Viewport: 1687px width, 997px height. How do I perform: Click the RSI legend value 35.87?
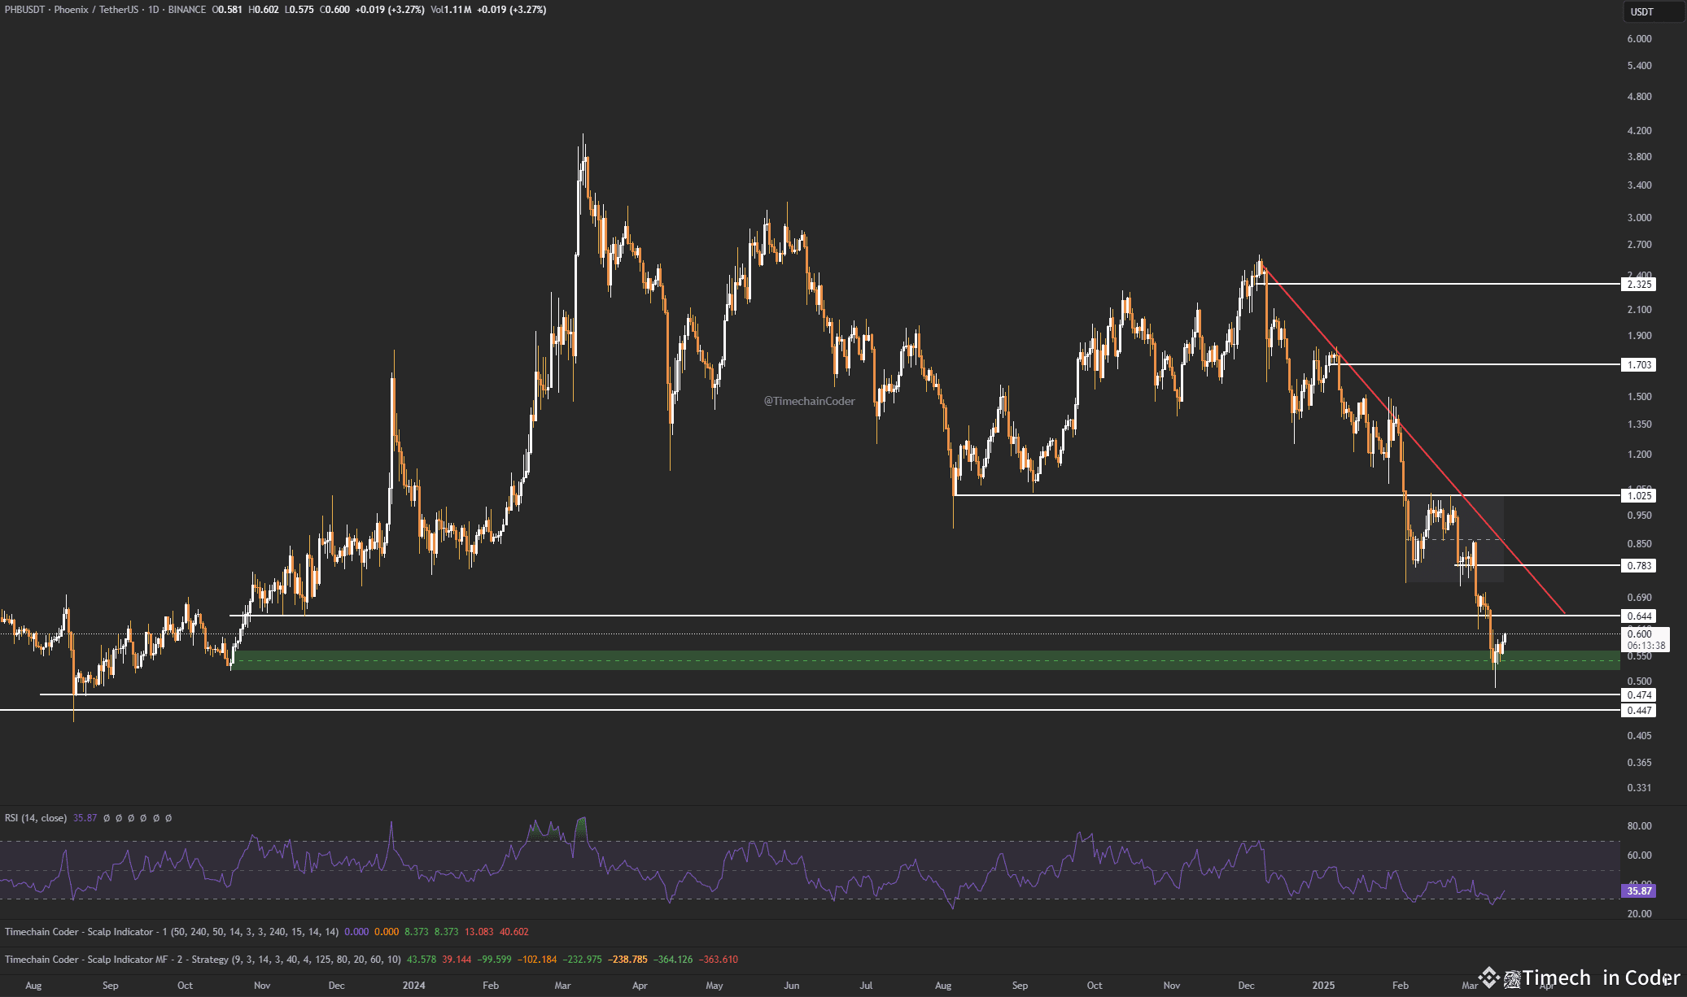pos(85,818)
